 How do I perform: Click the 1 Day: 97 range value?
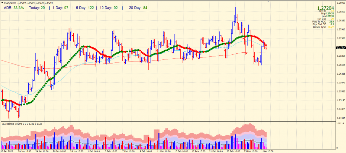pos(60,8)
